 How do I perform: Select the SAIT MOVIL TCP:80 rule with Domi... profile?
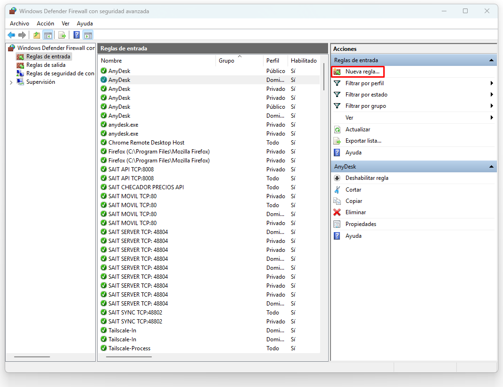click(x=209, y=214)
